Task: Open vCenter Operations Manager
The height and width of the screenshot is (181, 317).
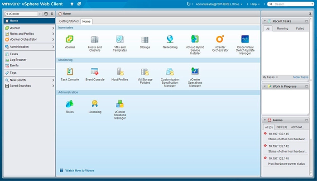Action: pyautogui.click(x=195, y=71)
